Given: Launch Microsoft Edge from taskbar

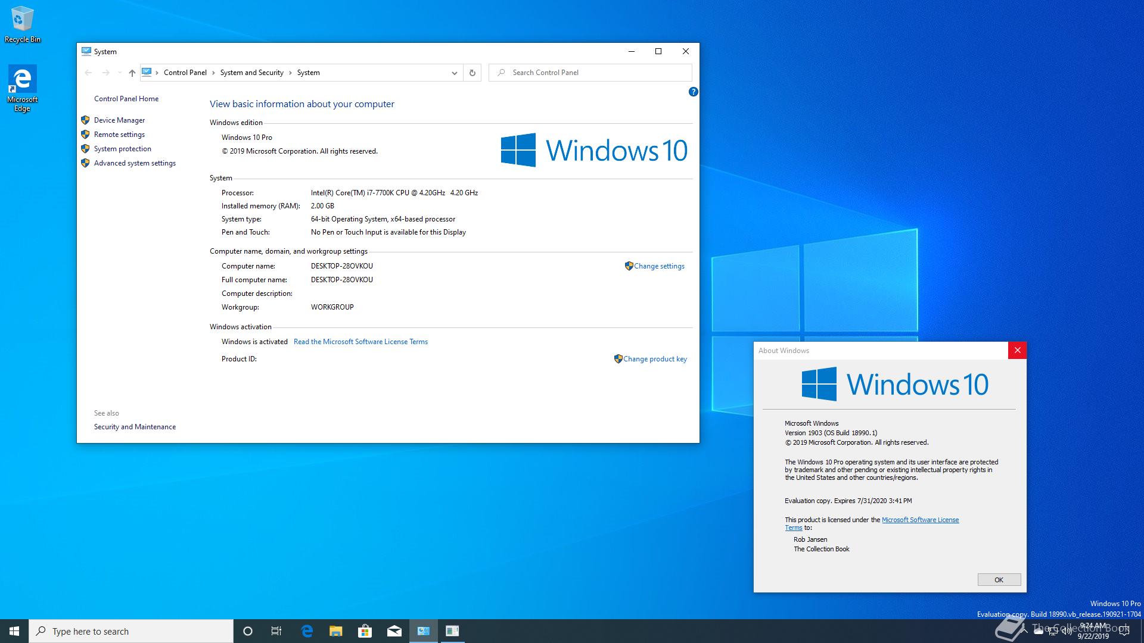Looking at the screenshot, I should [307, 631].
